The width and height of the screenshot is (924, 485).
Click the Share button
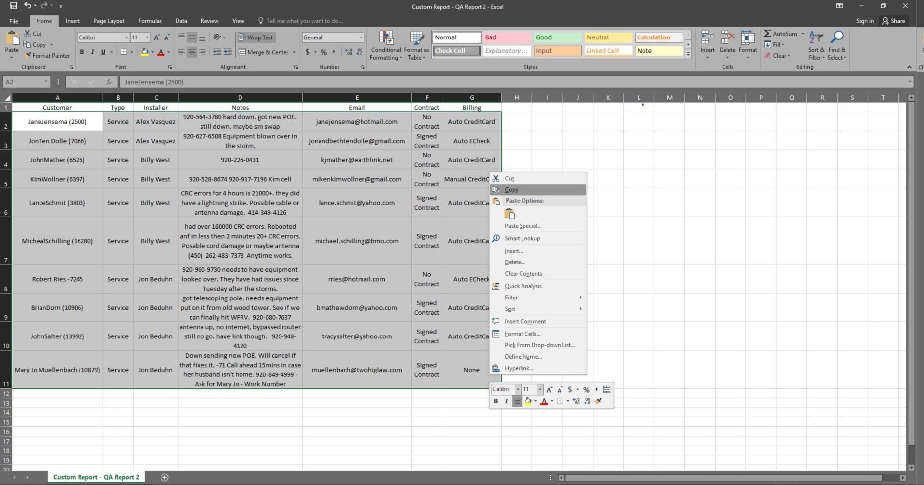[893, 21]
